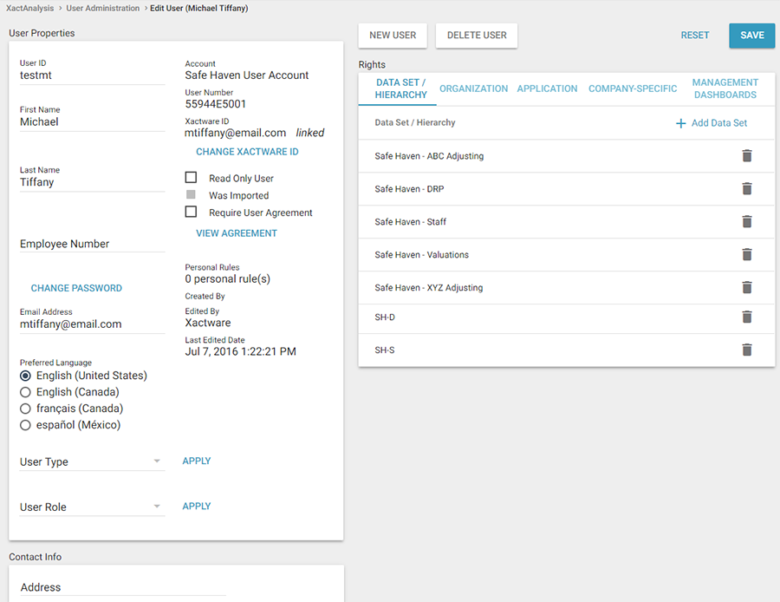Choose español (México) language option
The width and height of the screenshot is (780, 602).
click(x=25, y=425)
